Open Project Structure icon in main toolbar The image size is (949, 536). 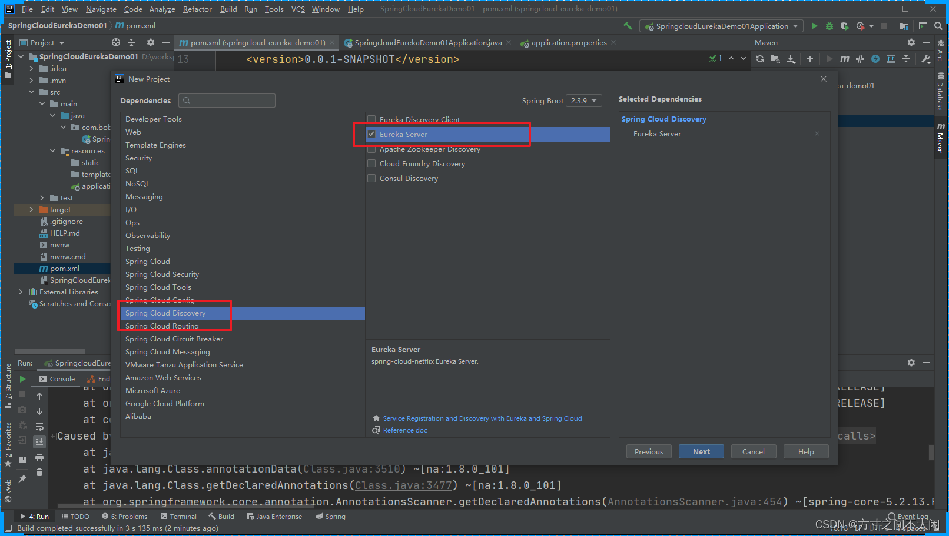[904, 26]
